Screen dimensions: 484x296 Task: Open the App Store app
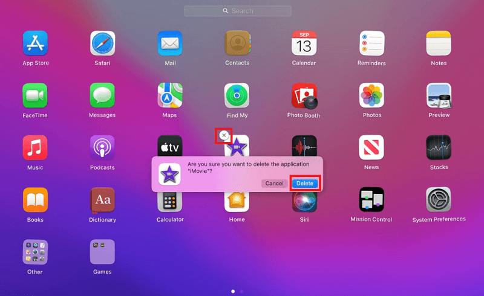click(x=35, y=43)
